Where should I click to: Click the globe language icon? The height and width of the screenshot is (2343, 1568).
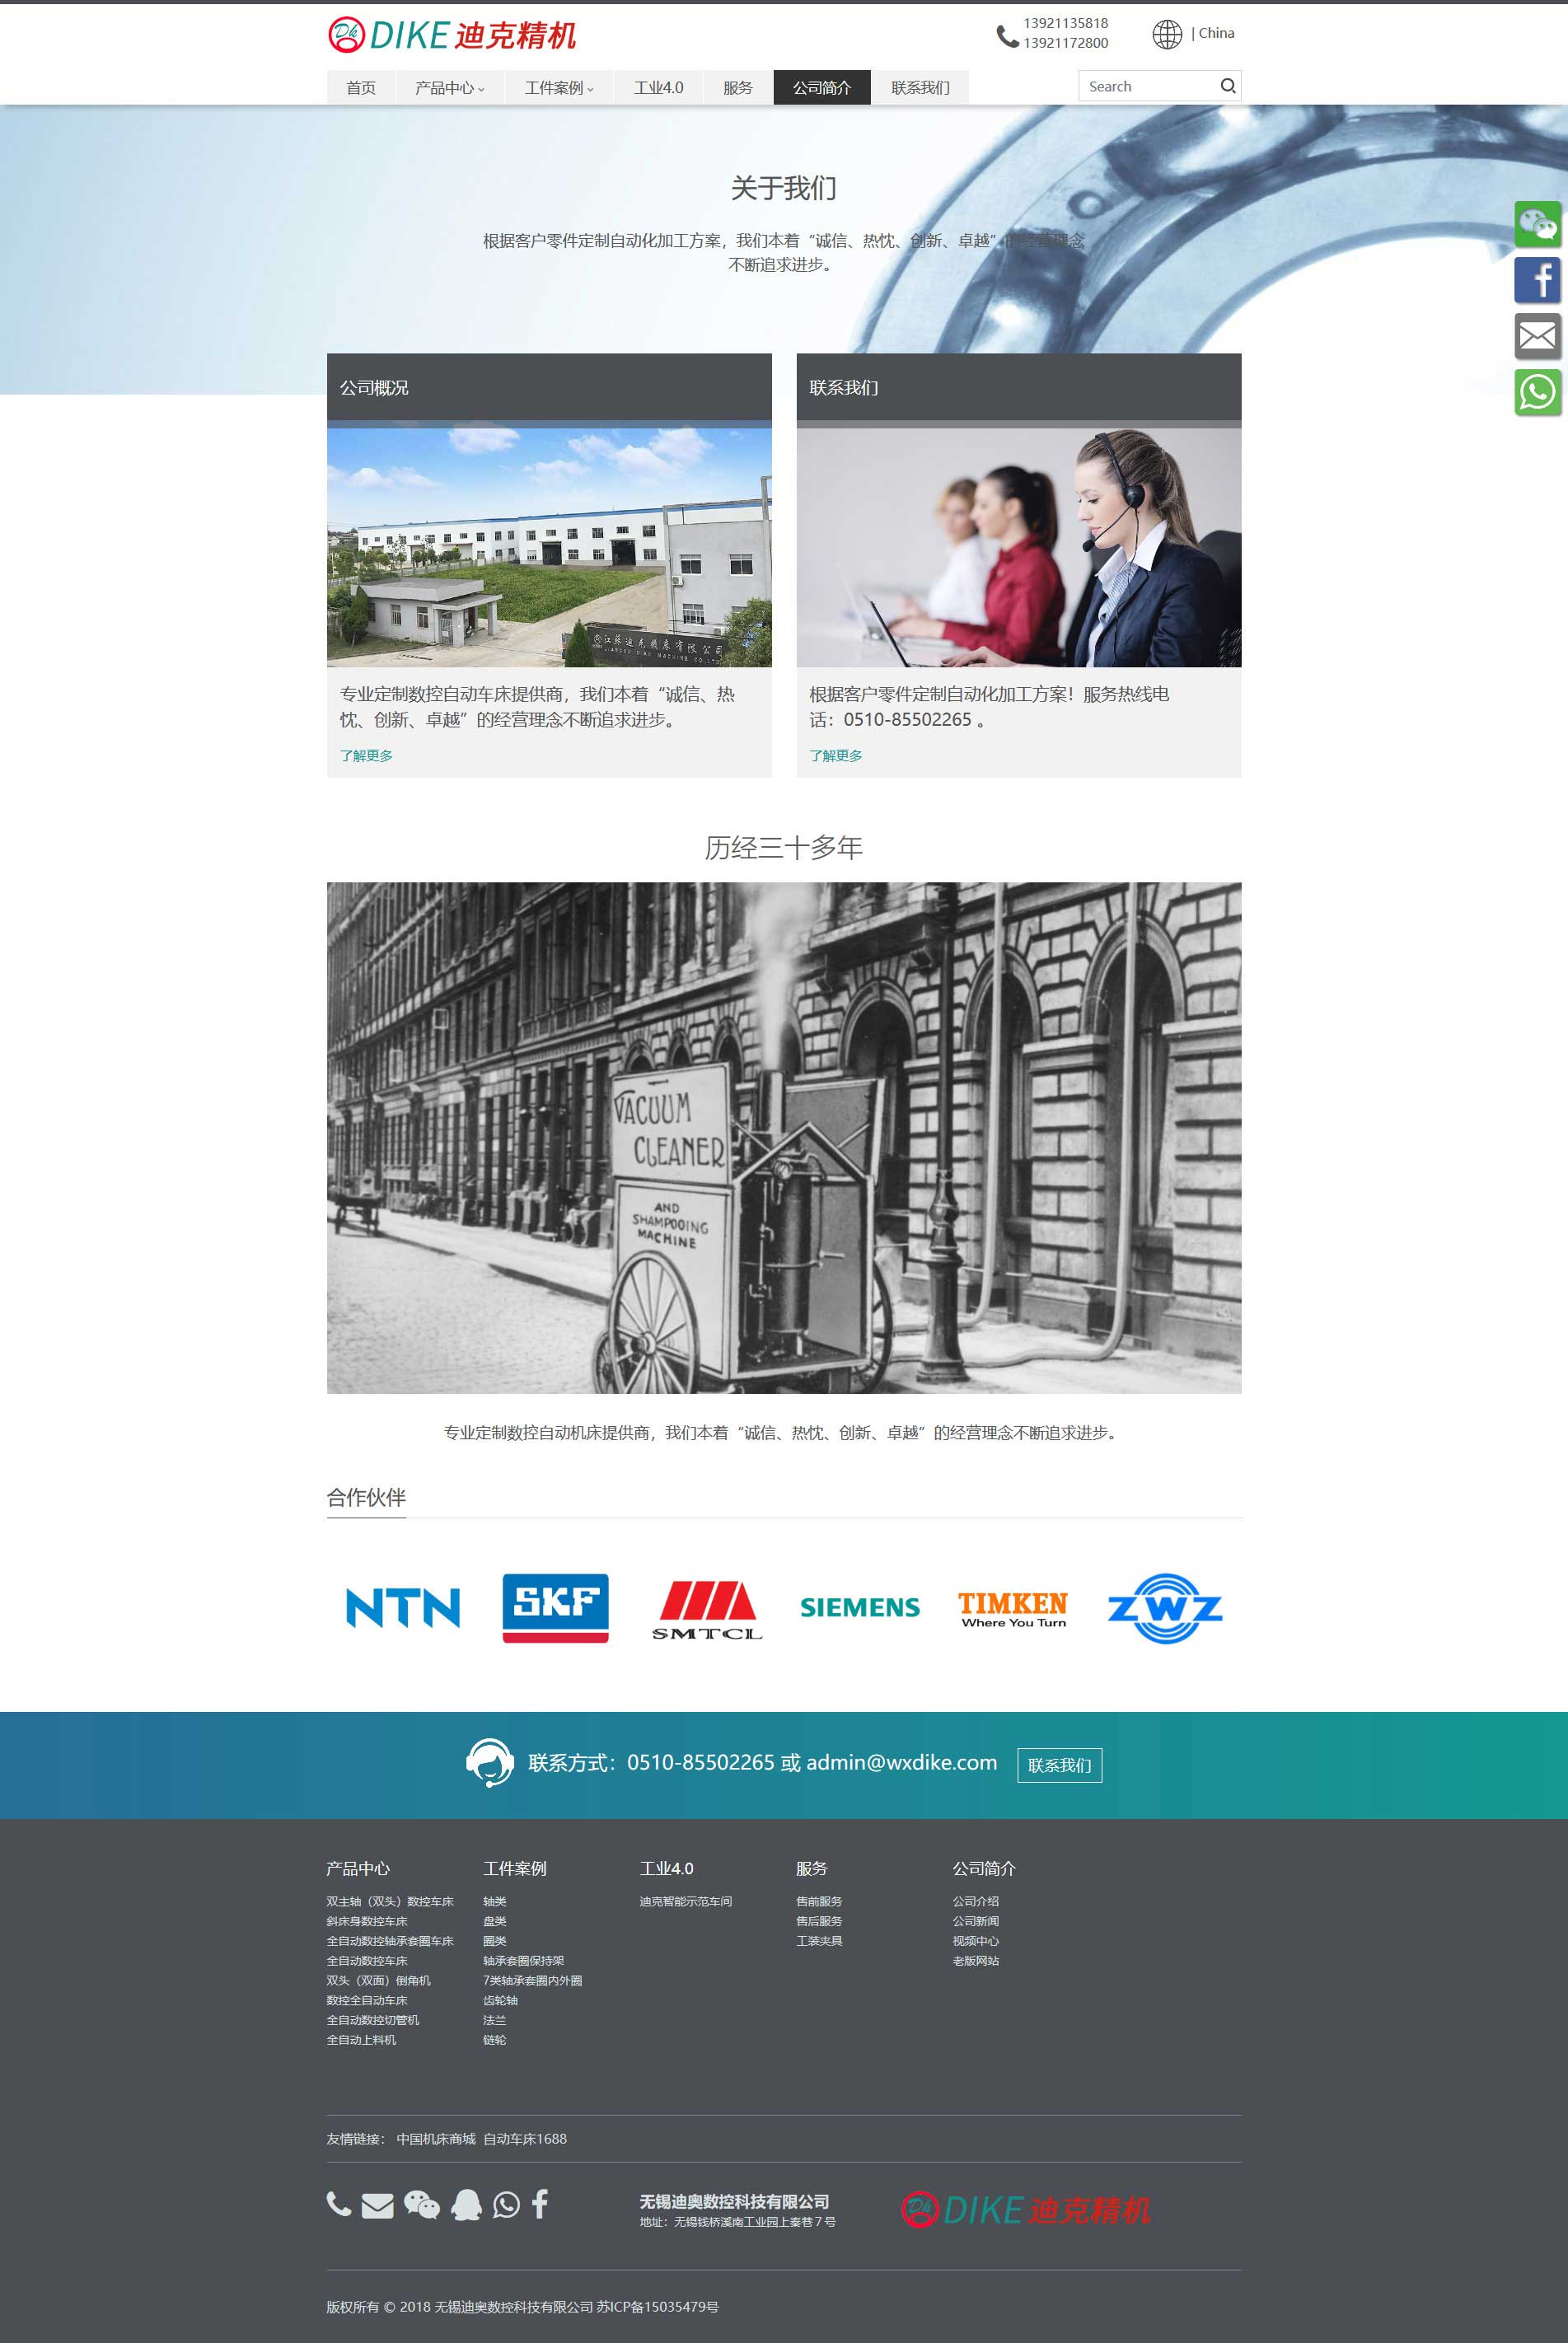coord(1166,34)
